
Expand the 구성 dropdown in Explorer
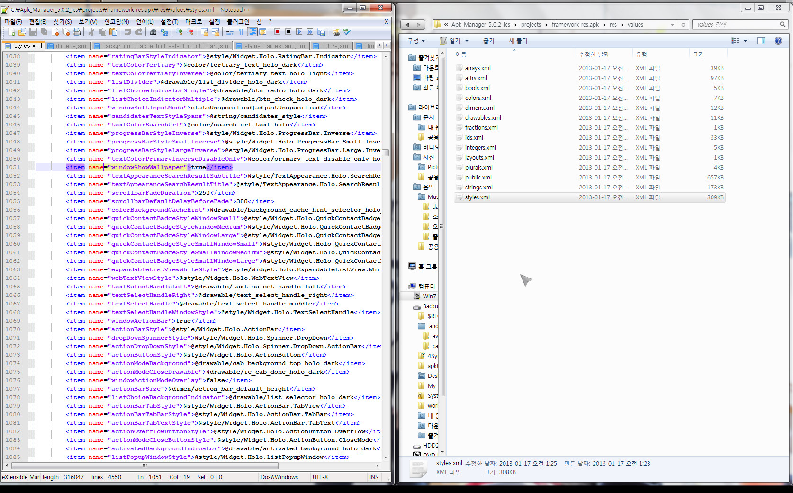pos(416,41)
